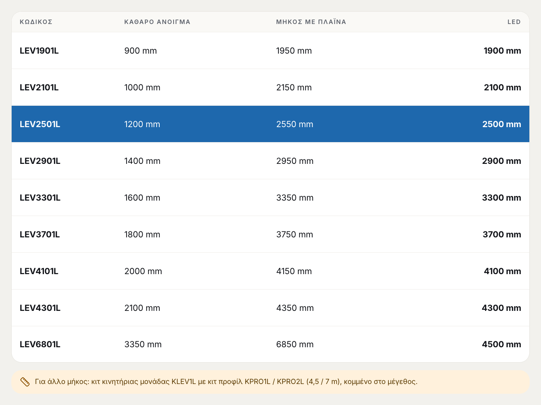Click the 6850 mm length cell
Screen dimensions: 541x405
point(295,344)
